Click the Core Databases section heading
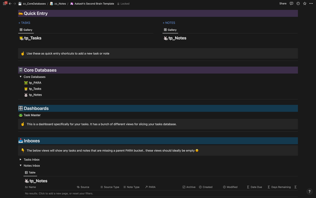316x198 pixels. (x=40, y=70)
